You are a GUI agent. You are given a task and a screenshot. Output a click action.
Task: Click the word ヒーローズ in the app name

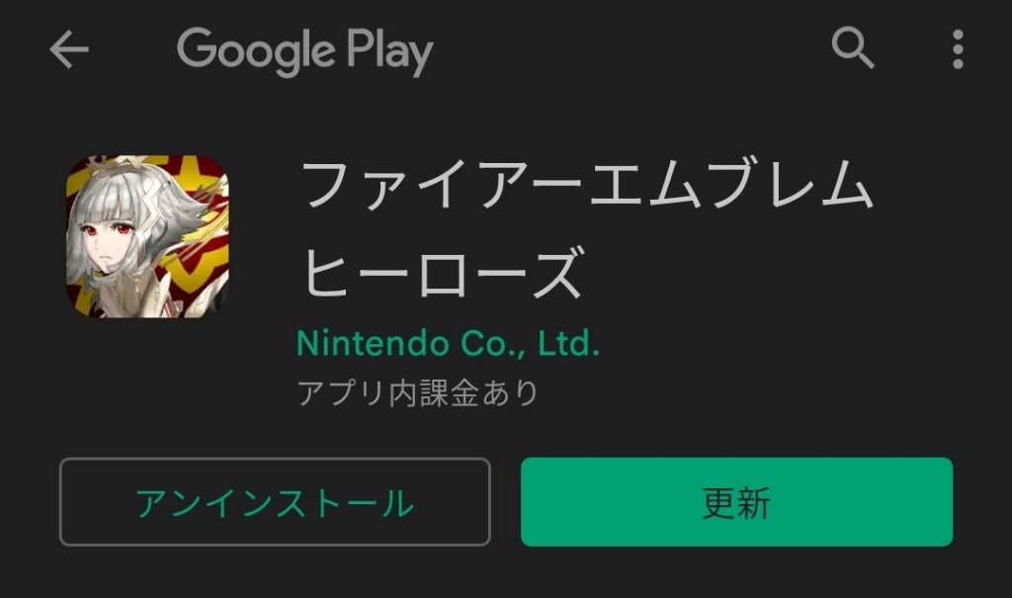tap(444, 272)
